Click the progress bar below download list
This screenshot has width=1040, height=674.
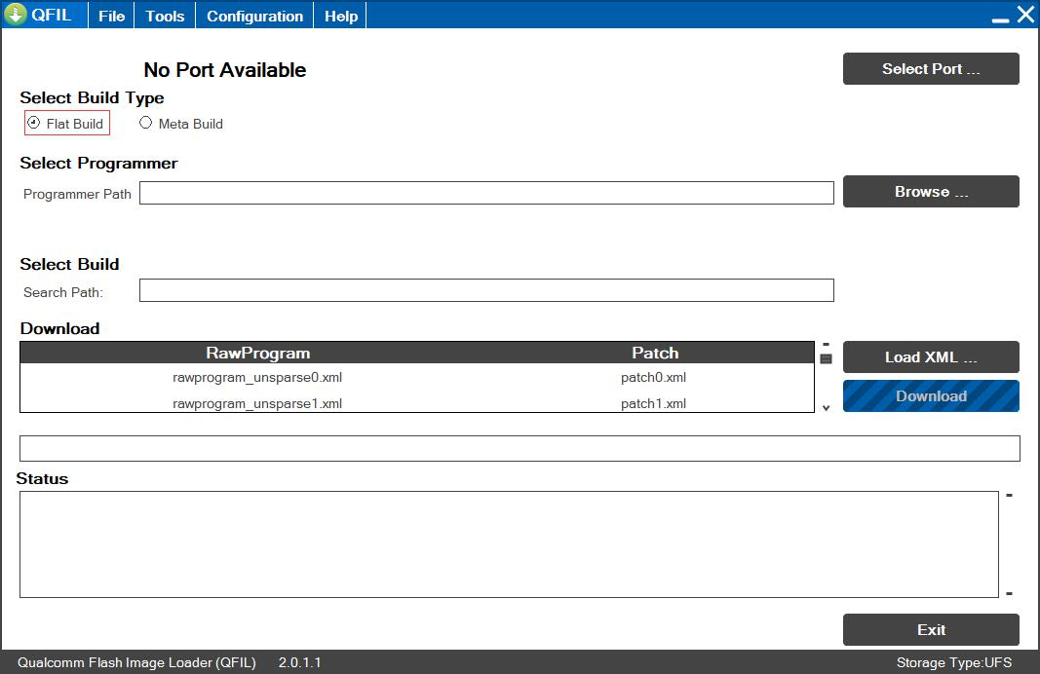point(520,449)
